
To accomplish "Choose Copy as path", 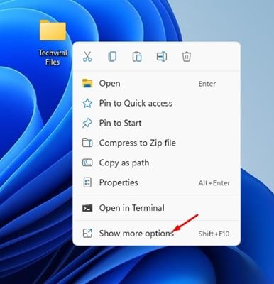I will [x=156, y=163].
